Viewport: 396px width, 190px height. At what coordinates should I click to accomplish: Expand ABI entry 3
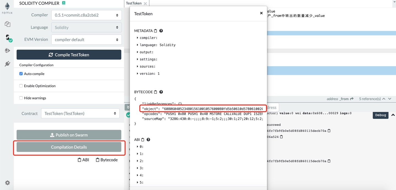pyautogui.click(x=137, y=168)
